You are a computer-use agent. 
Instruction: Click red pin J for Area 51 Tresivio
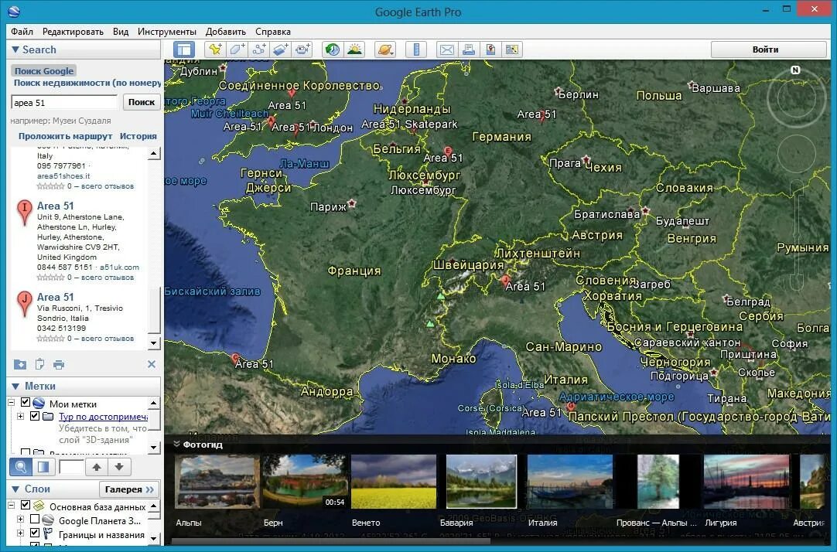pos(24,304)
